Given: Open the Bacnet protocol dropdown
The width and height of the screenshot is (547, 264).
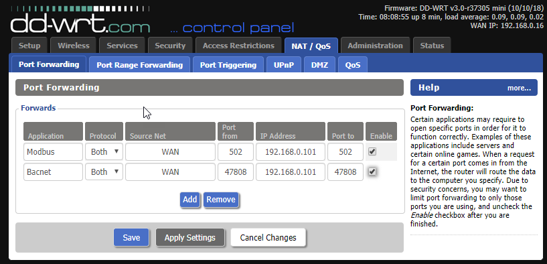Looking at the screenshot, I should tap(104, 172).
